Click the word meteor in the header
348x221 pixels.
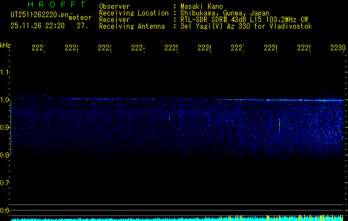pos(80,18)
